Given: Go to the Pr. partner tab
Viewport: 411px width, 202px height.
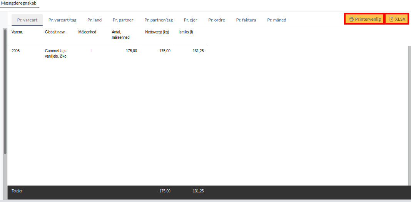Looking at the screenshot, I should [x=123, y=20].
